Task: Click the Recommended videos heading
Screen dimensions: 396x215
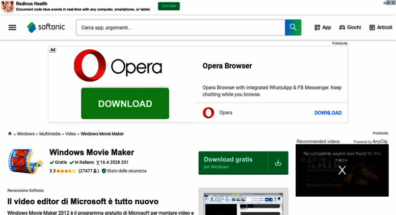Action: point(318,141)
